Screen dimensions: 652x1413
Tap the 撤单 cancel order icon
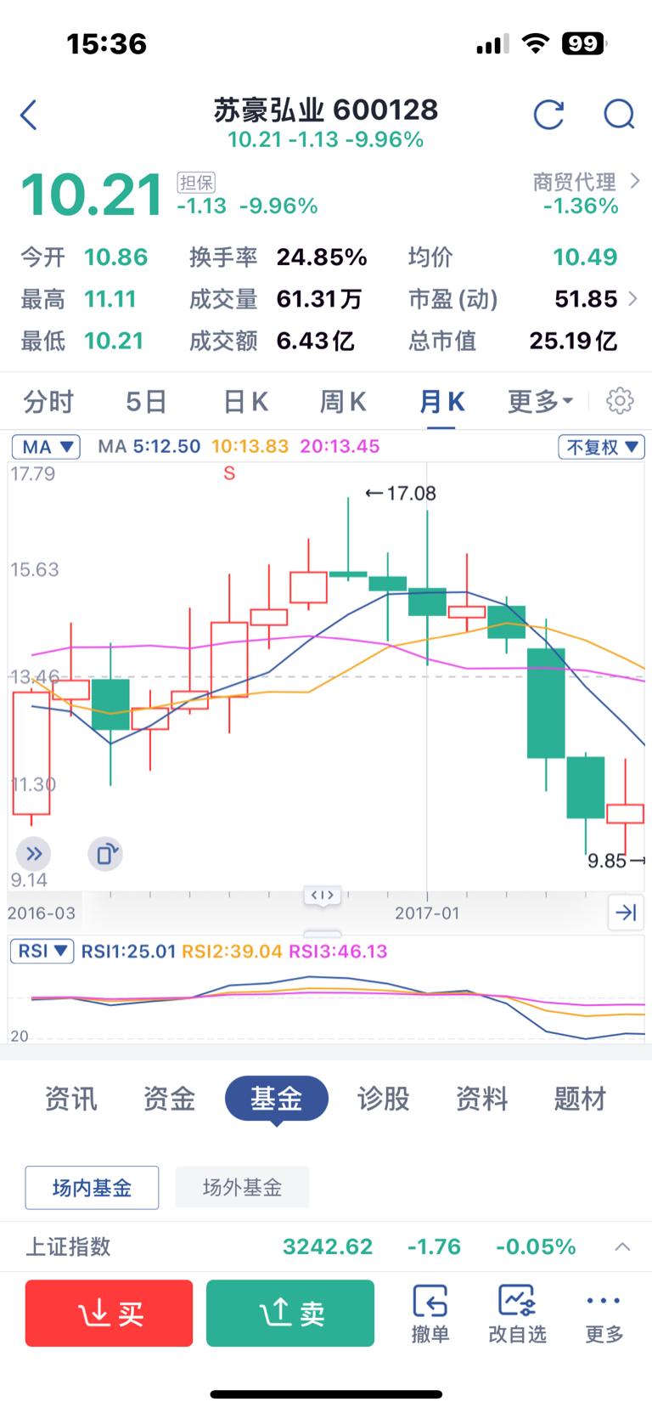point(430,1313)
